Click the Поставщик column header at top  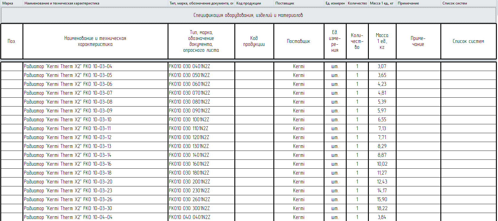[299, 3]
